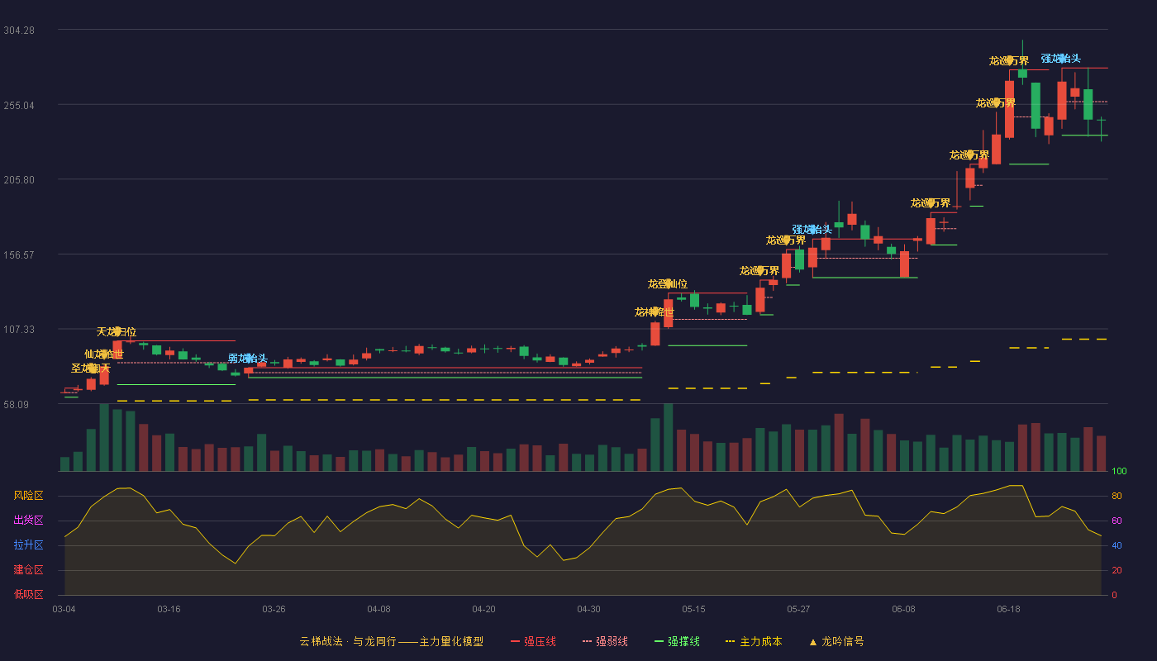Image resolution: width=1157 pixels, height=661 pixels.
Task: Click the 拉升区 zone label
Action: pos(28,545)
